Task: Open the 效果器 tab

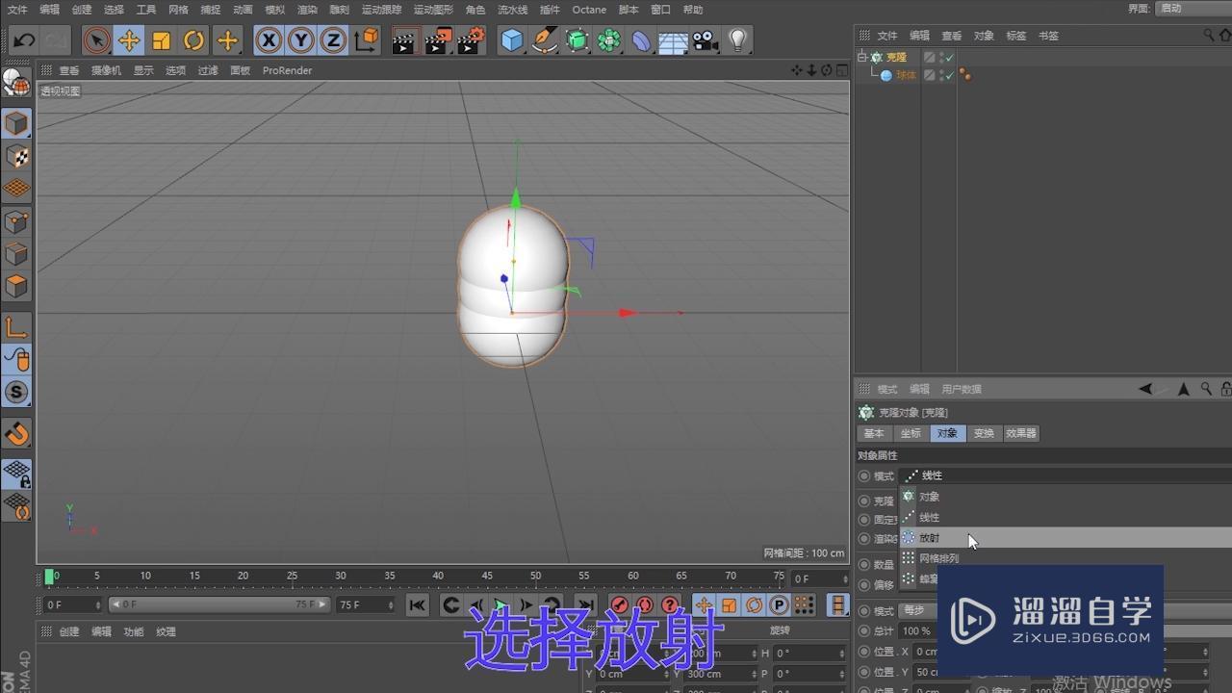Action: (1020, 433)
